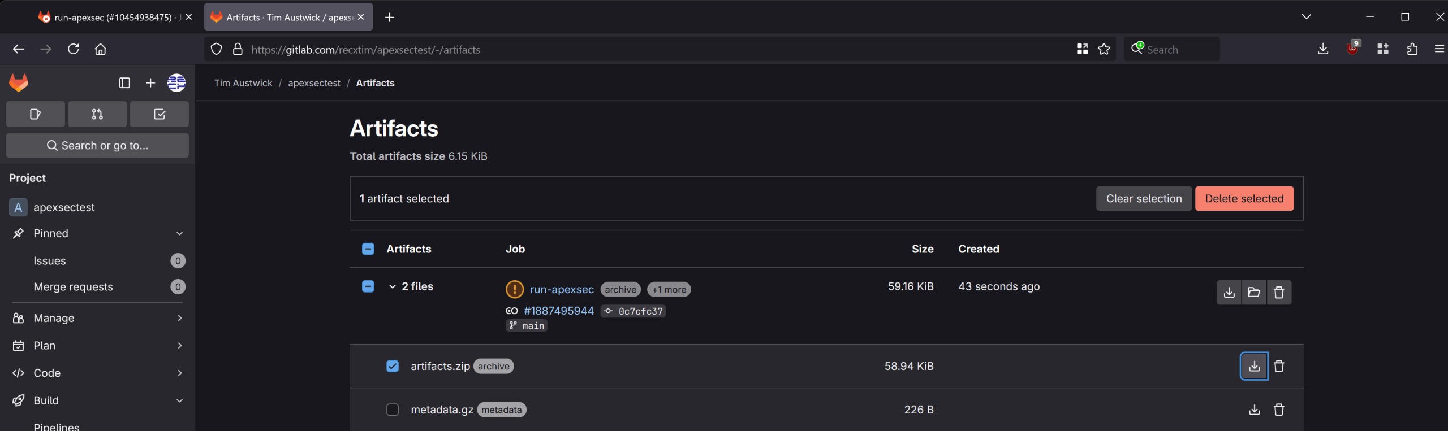
Task: Download the run-apexsec job artifacts
Action: (1229, 293)
